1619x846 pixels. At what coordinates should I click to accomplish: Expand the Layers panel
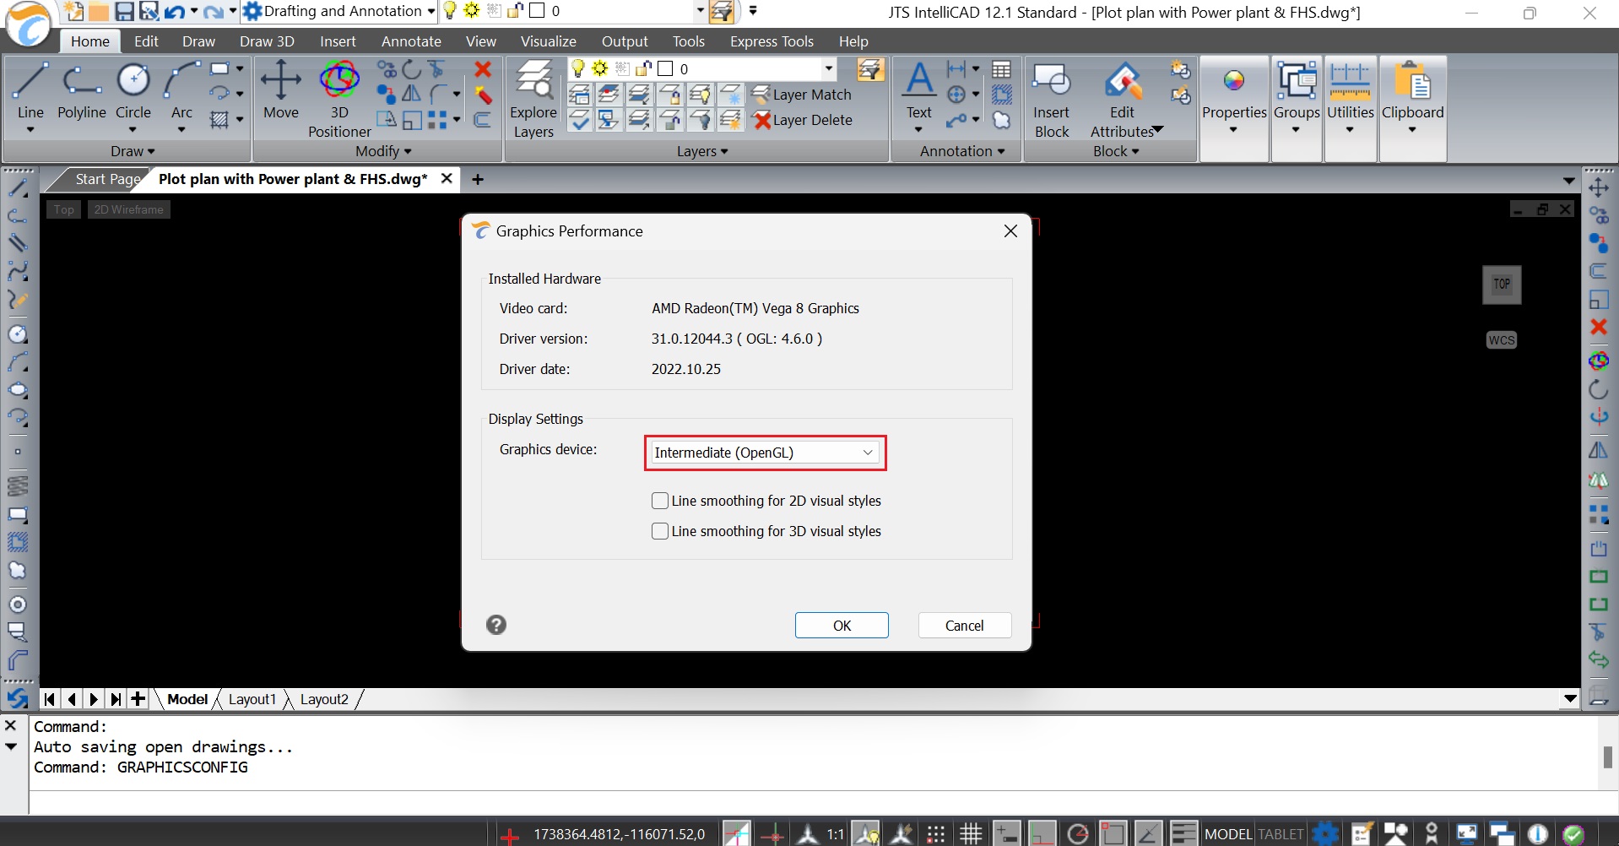702,151
